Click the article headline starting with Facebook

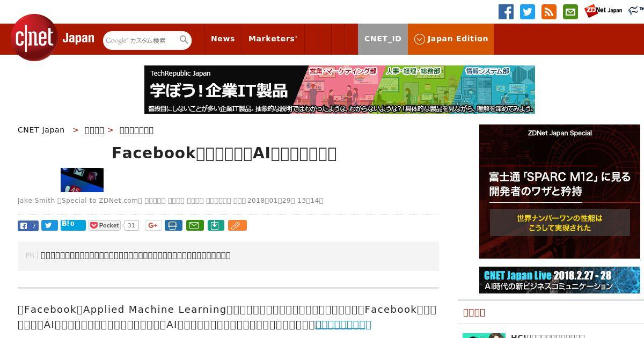point(224,153)
